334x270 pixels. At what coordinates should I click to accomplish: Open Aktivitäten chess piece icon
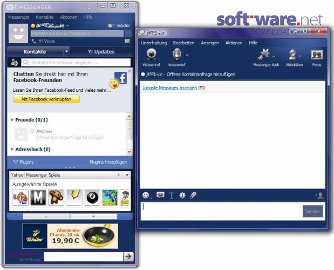pyautogui.click(x=292, y=55)
